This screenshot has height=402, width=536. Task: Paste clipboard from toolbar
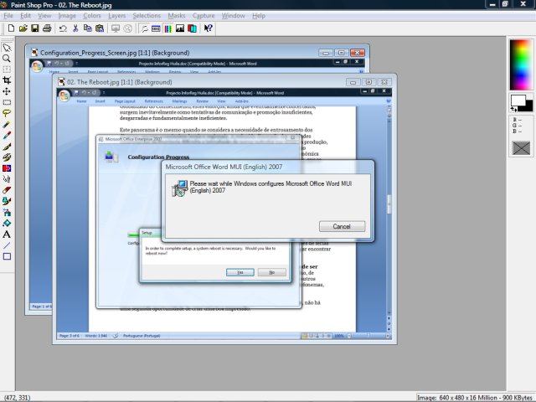point(100,28)
